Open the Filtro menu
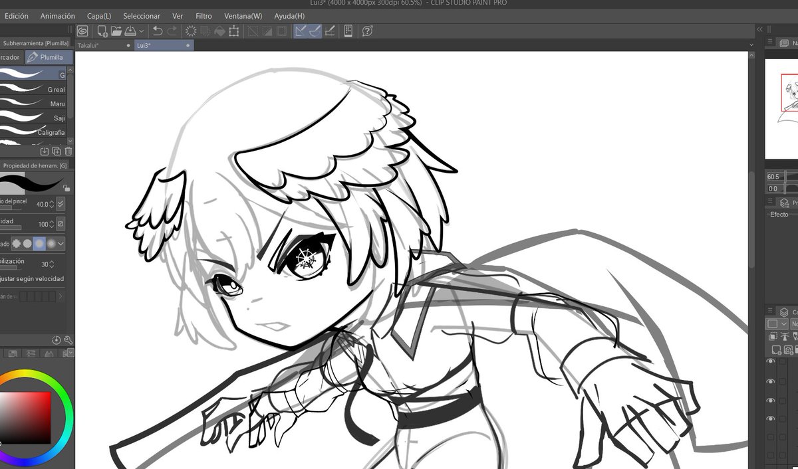Image resolution: width=798 pixels, height=469 pixels. coord(203,15)
